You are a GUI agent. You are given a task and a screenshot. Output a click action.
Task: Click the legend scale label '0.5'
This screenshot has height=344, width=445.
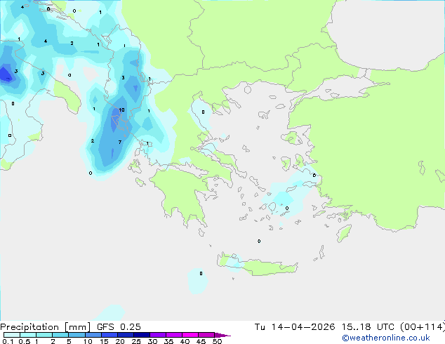(24, 341)
